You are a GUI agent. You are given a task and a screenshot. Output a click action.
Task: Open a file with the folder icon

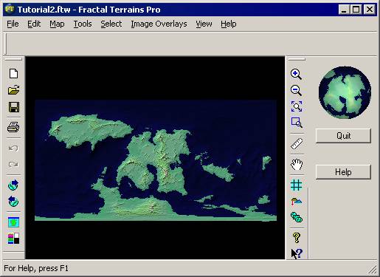[13, 90]
